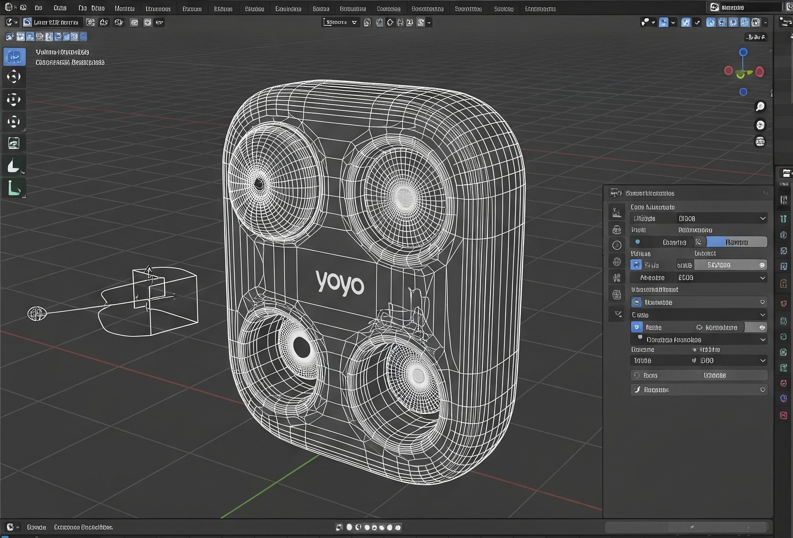Snap view using the upper blue Z-axis gizmo ball
Screen dimensions: 793x538
pos(743,52)
